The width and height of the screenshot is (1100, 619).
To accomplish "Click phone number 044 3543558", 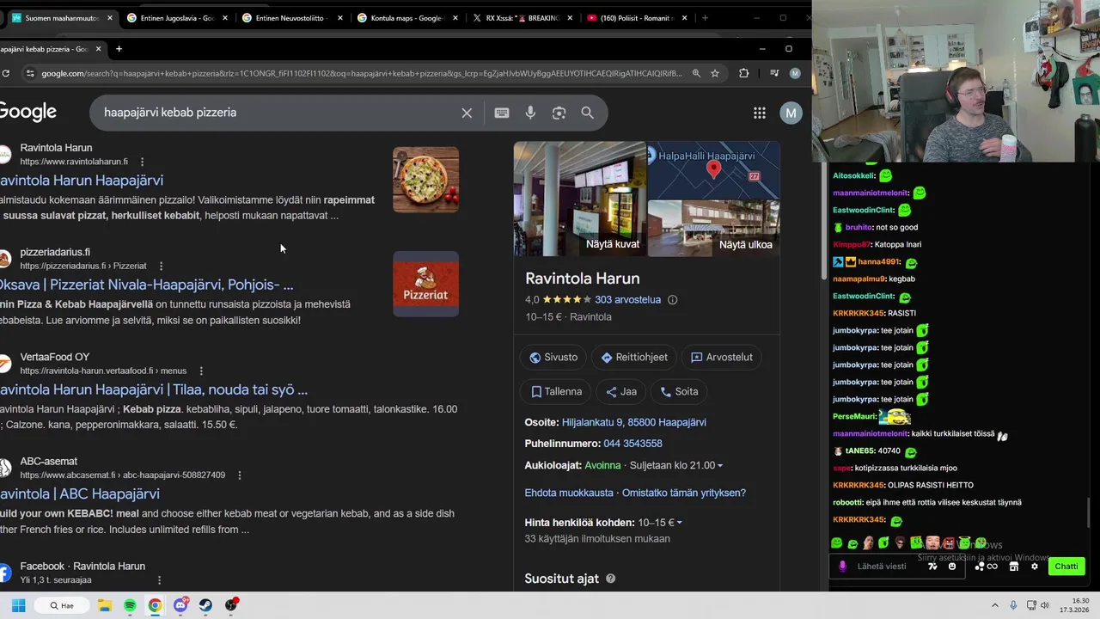I will coord(632,444).
